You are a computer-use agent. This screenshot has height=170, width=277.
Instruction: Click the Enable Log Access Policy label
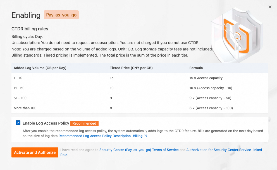46,123
